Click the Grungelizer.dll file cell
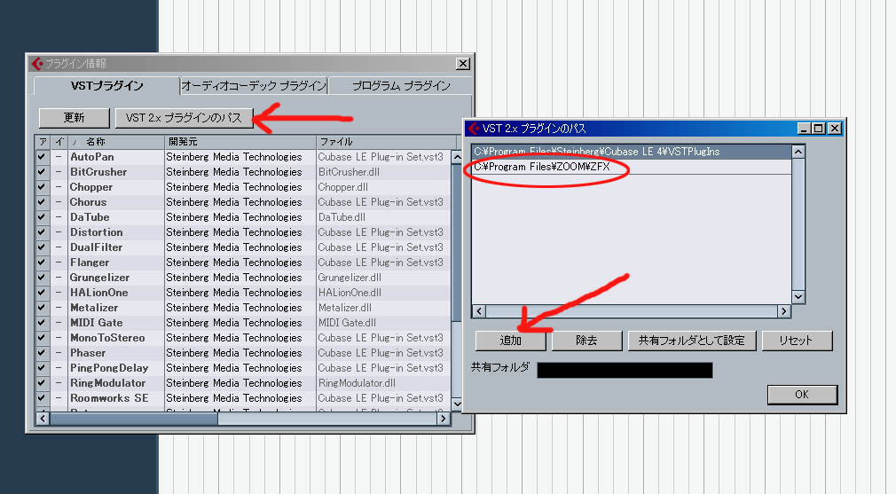 pyautogui.click(x=350, y=278)
